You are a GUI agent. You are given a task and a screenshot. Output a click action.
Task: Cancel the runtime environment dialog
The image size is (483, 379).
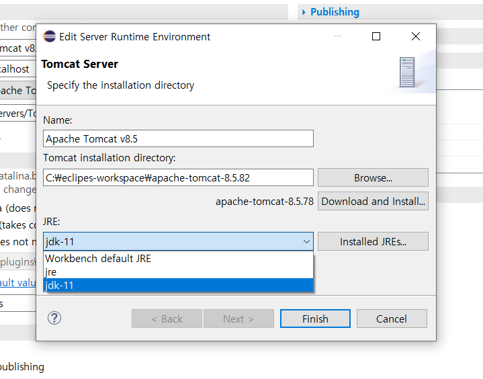392,319
